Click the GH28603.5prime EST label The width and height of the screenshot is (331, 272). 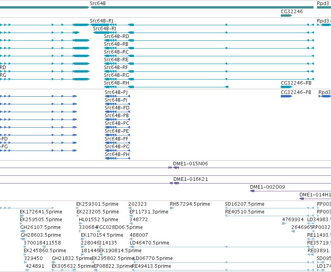point(41,235)
